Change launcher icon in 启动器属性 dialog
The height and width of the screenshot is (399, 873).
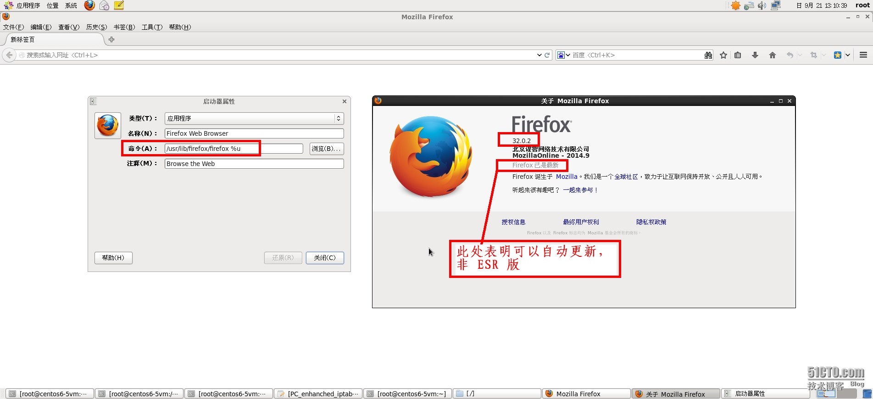(108, 126)
